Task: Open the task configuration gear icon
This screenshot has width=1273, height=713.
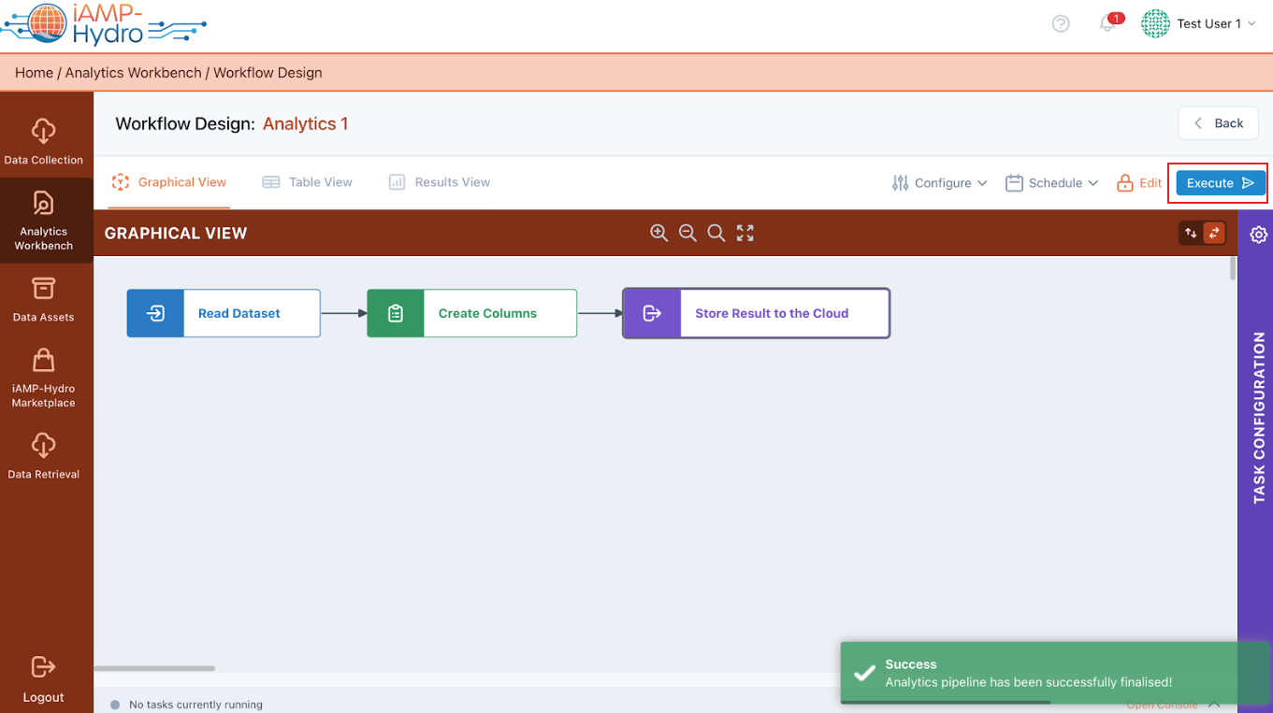Action: 1258,235
